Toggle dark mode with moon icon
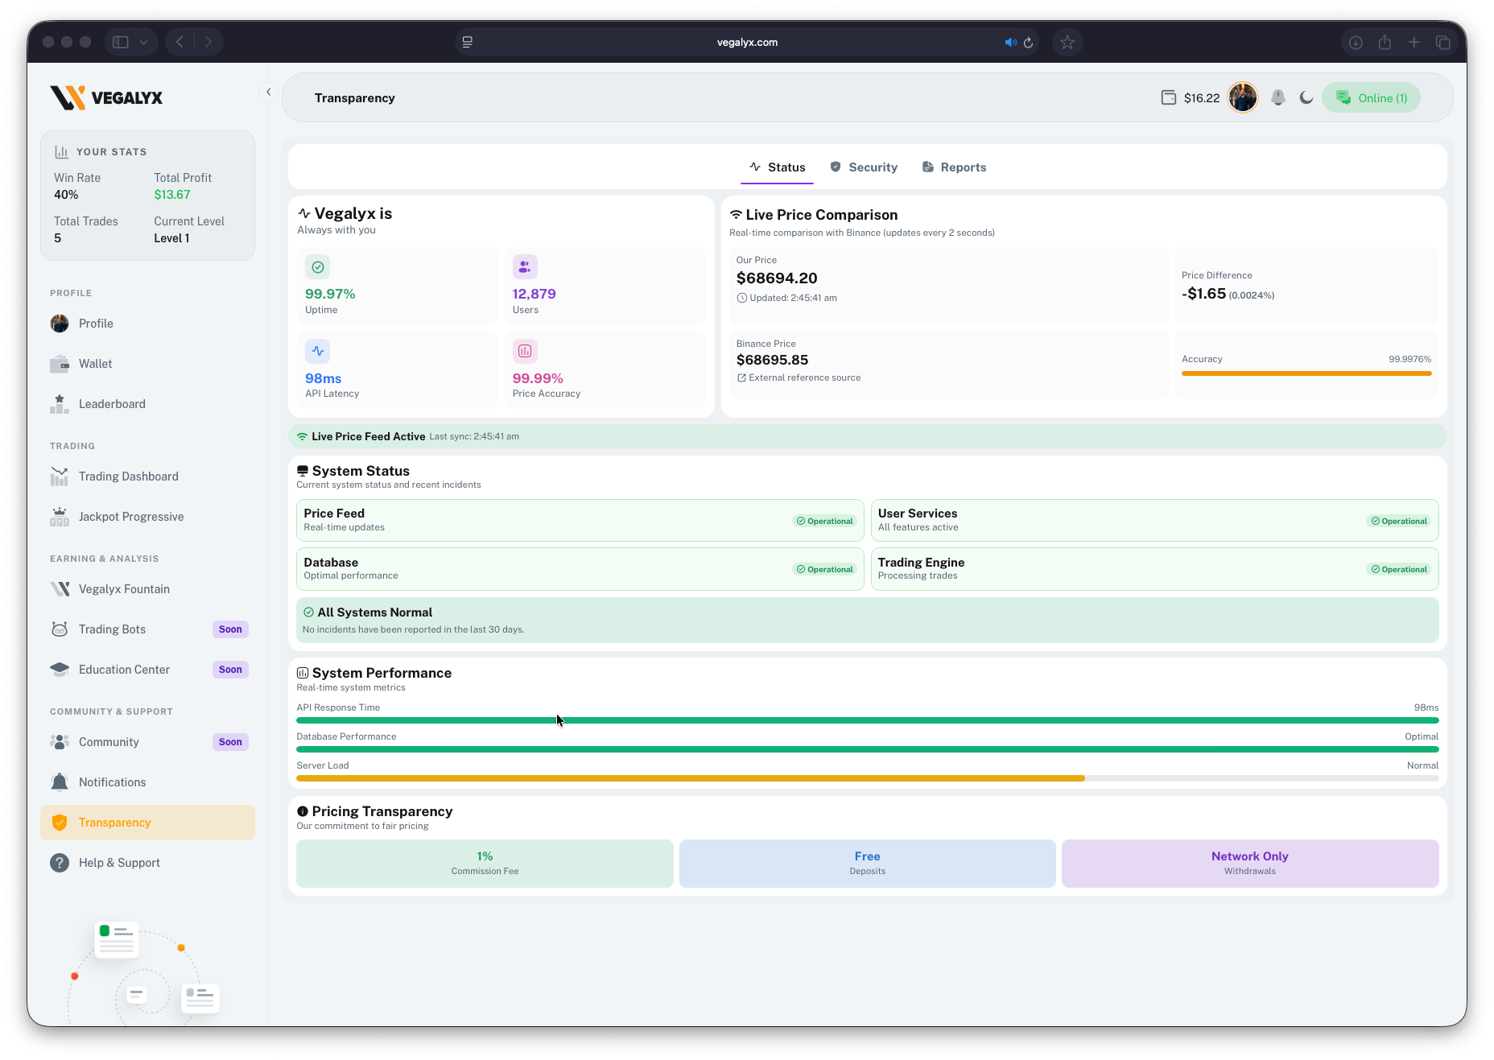This screenshot has height=1060, width=1494. pyautogui.click(x=1306, y=98)
